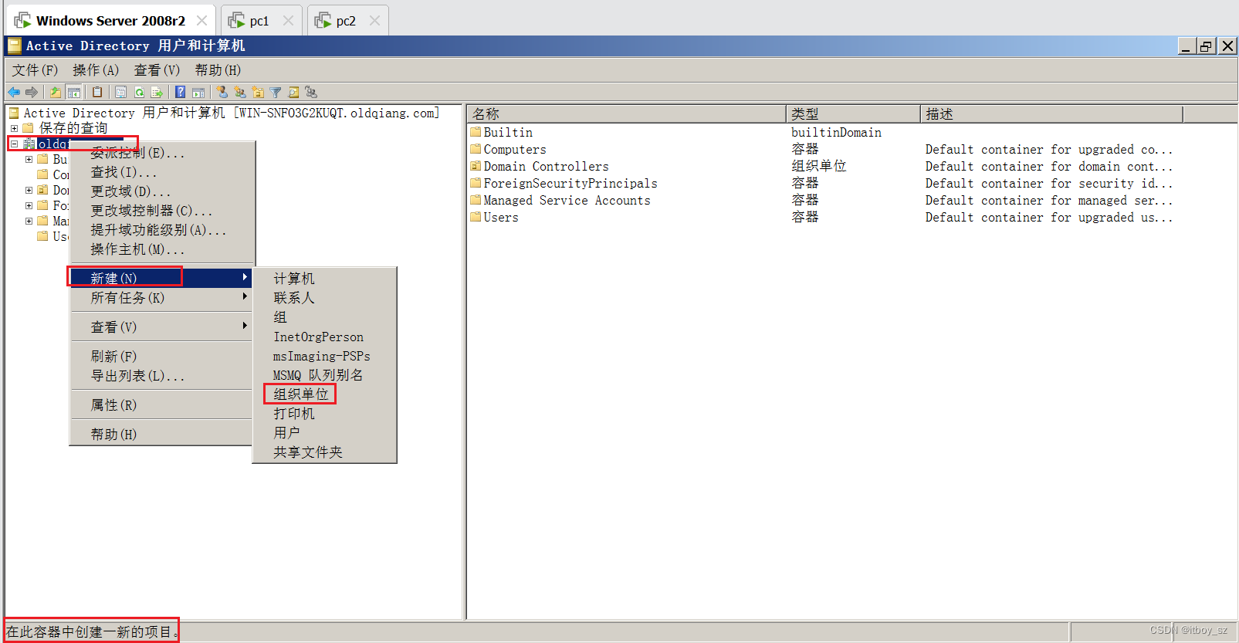Select msImaging-PSPs in the new submenu
Viewport: 1239px width, 643px height.
coord(324,356)
